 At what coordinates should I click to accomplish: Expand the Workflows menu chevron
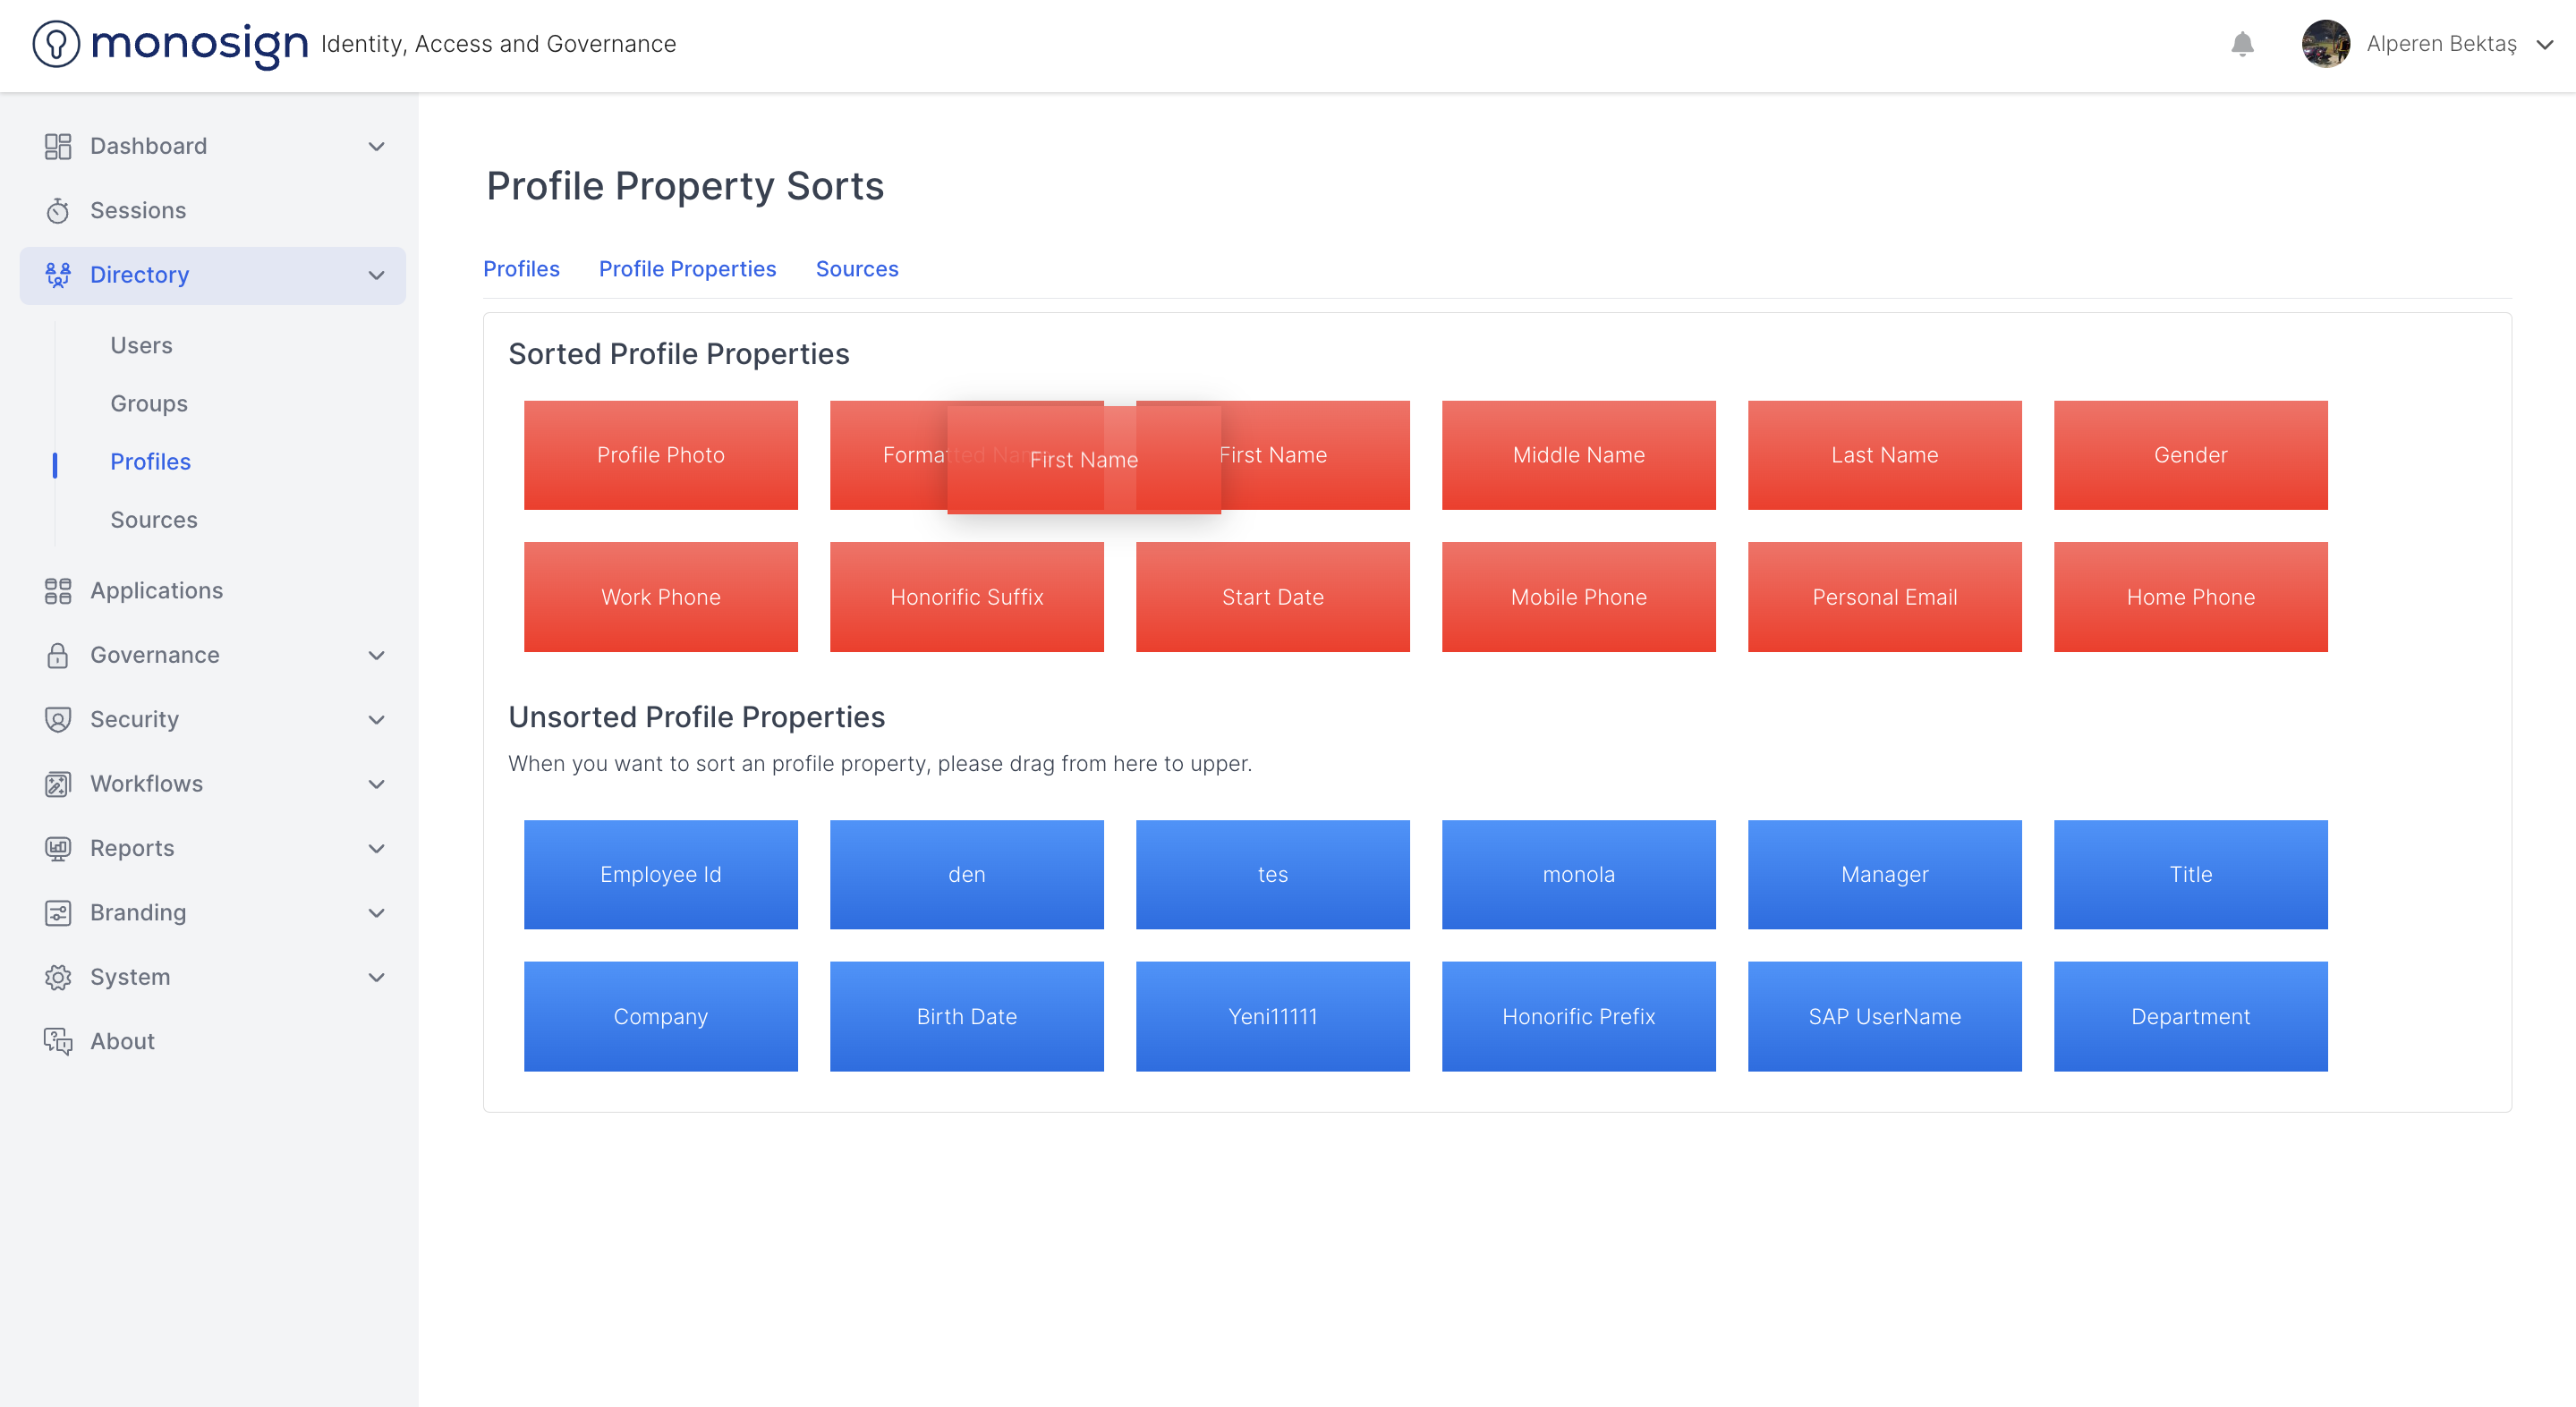(376, 784)
